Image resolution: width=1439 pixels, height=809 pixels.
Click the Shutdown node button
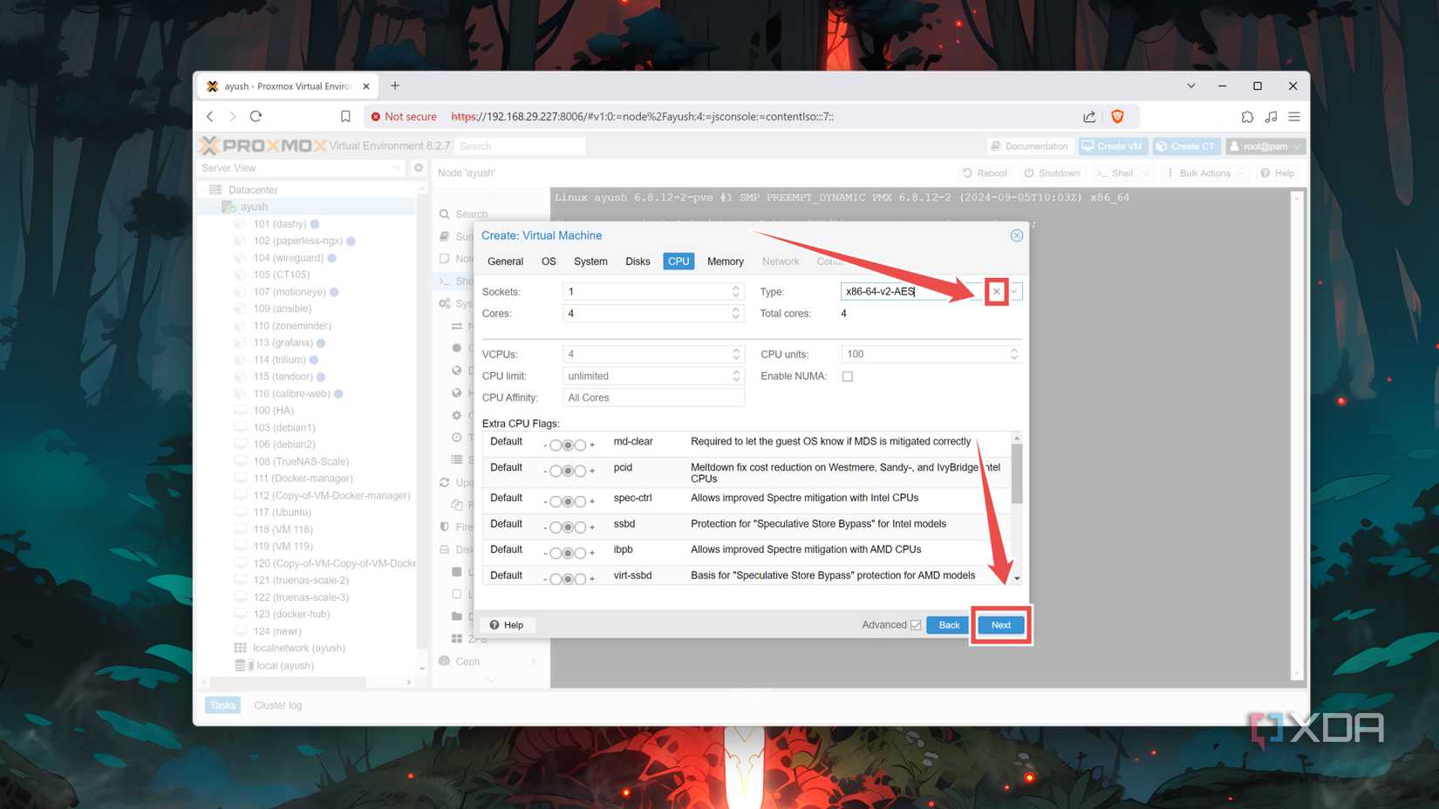(1052, 173)
